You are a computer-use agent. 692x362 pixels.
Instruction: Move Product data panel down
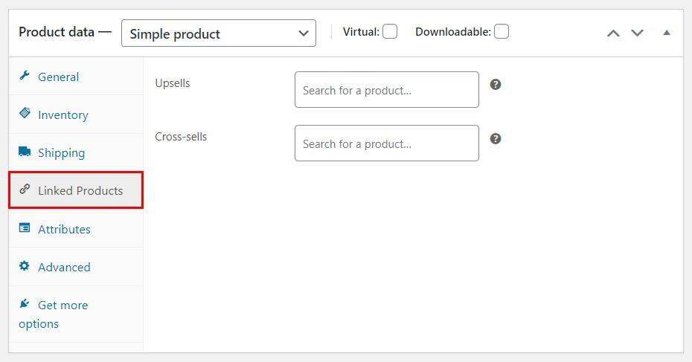[637, 33]
